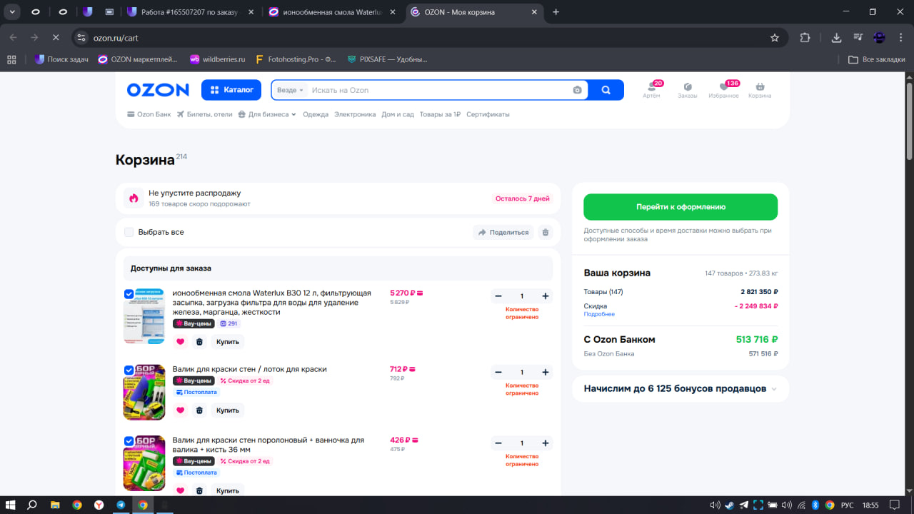Click the fire icon next to Не упустите распродажу
Screen dimensions: 914x514
[134, 198]
